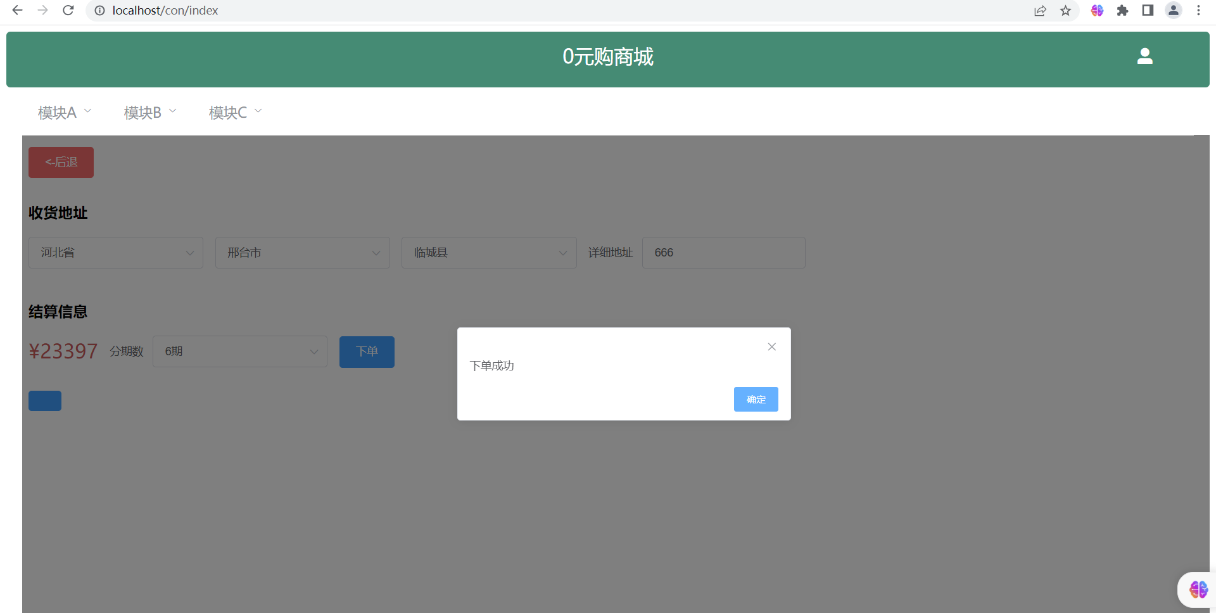This screenshot has width=1216, height=613.
Task: Click the ¥23397 price text
Action: (x=63, y=351)
